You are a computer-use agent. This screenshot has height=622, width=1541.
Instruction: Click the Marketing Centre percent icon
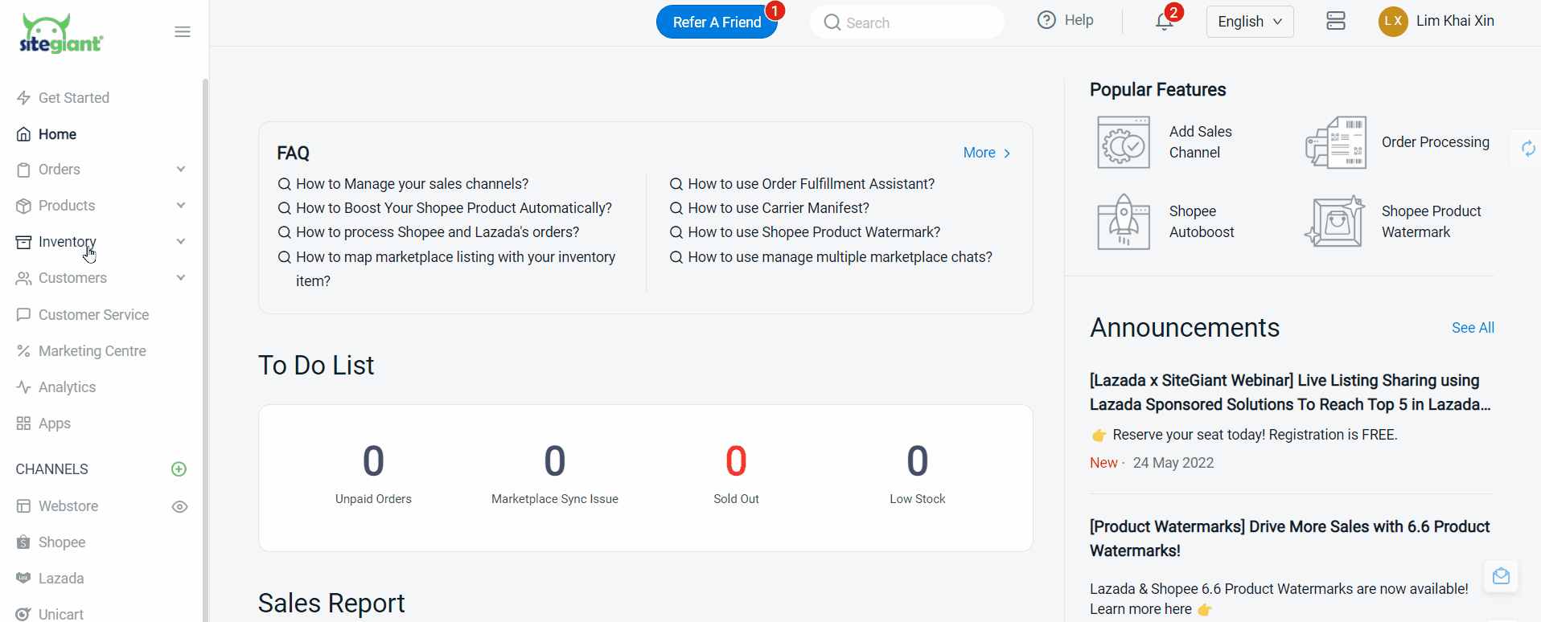(x=23, y=351)
